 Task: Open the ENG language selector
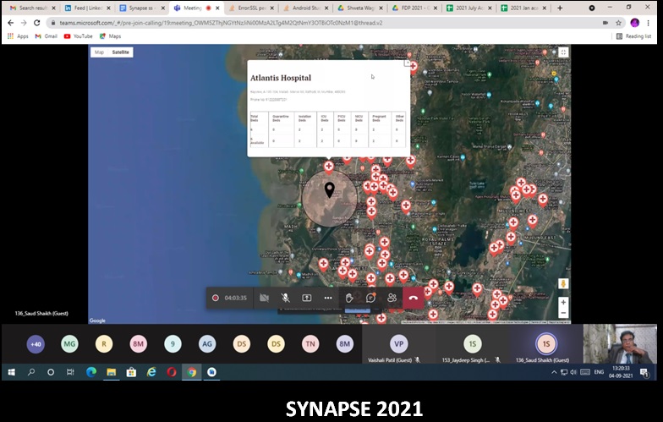click(x=599, y=372)
